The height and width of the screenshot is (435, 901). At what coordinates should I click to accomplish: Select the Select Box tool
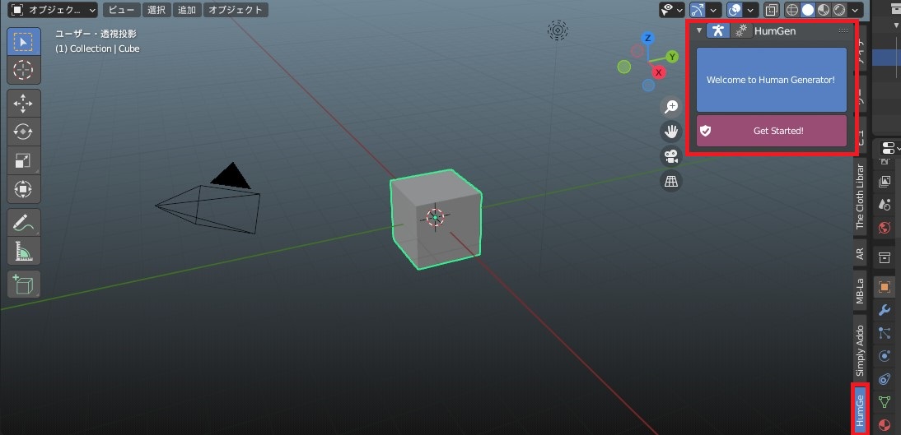(24, 41)
